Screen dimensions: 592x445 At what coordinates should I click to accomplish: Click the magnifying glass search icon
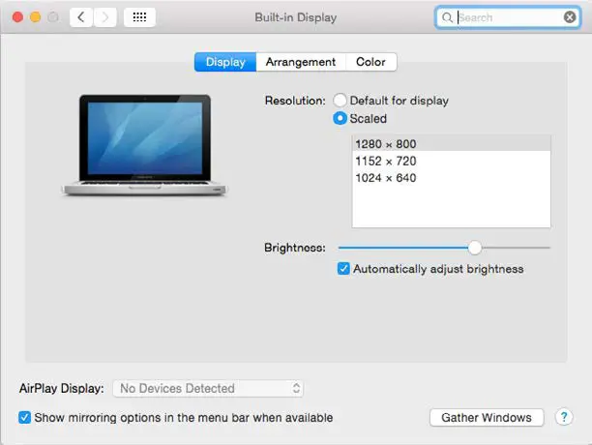447,17
